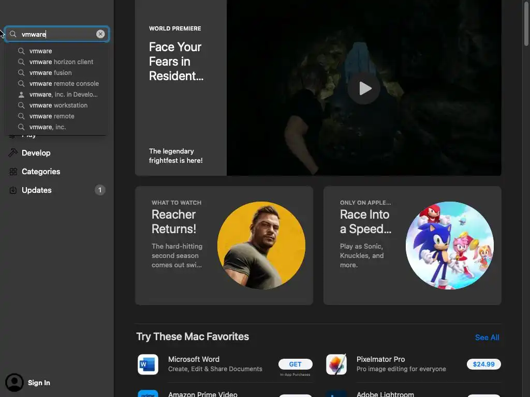Open 'Face Your Fears in Resident...' story

point(176,62)
